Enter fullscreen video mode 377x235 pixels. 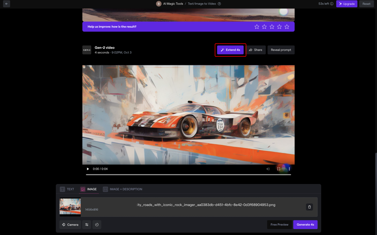(279, 169)
